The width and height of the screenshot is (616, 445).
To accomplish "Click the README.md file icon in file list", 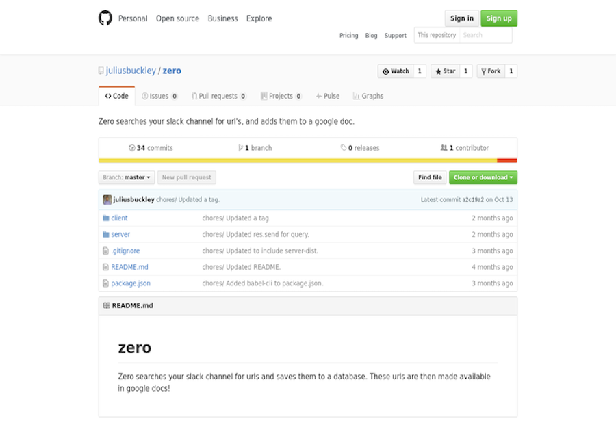I will [x=105, y=267].
